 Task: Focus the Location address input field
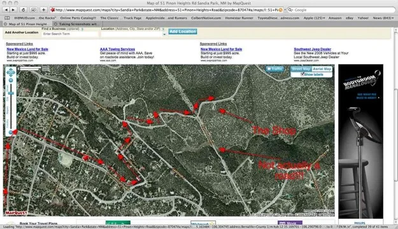[131, 34]
